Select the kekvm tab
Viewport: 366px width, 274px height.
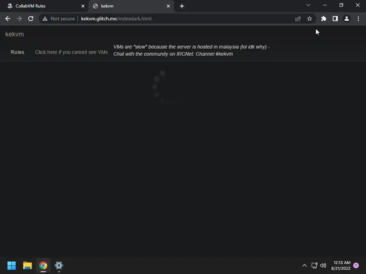(131, 6)
